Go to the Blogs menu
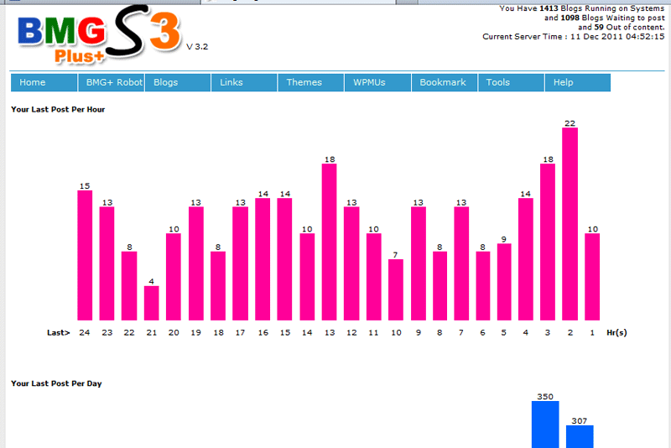This screenshot has height=448, width=671. click(178, 82)
